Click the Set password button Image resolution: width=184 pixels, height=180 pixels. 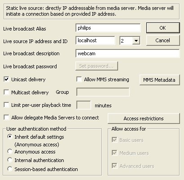click(x=96, y=66)
